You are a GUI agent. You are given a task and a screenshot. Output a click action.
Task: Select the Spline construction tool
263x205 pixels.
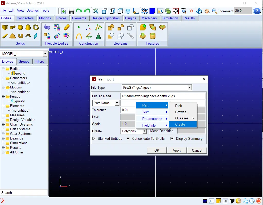(99, 27)
